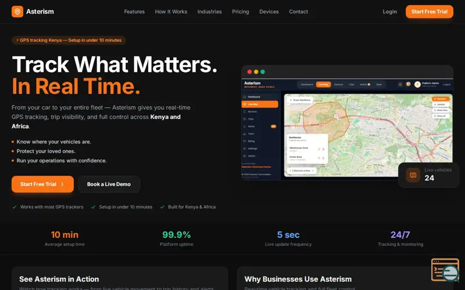
Task: Click the Draw Geofence button on the map
Action: point(300,100)
